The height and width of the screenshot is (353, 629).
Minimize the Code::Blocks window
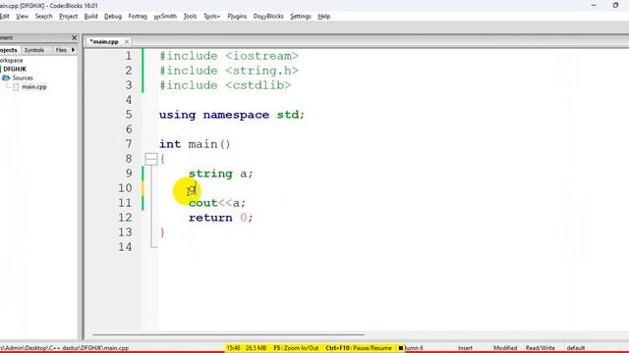click(x=594, y=5)
